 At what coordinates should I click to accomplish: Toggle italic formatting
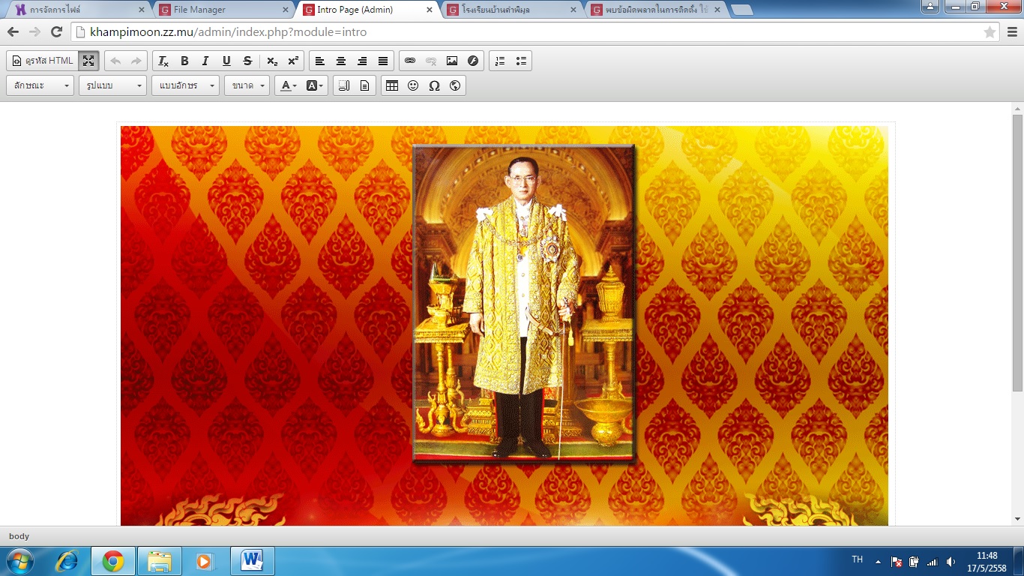coord(205,61)
